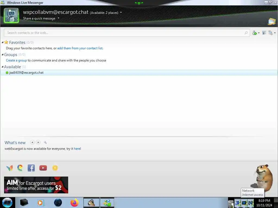Viewport: 278px width, 208px height.
Task: Switch to Windows Live Messenger taskbar button
Action: (108, 203)
